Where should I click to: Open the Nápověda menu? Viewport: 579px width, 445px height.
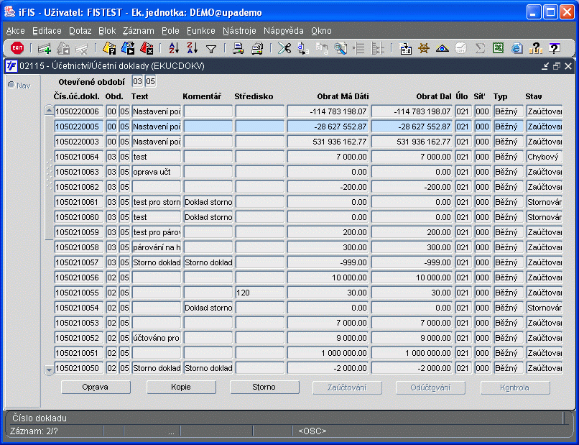[x=284, y=31]
